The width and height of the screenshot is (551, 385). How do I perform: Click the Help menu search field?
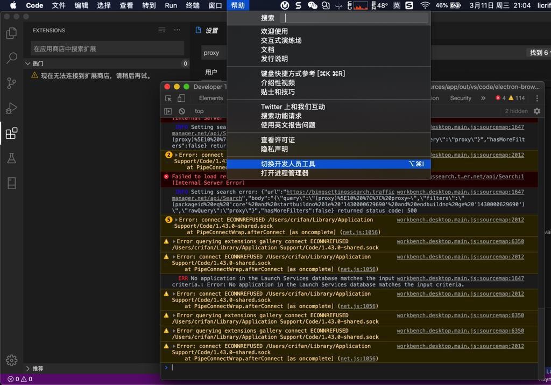[354, 18]
